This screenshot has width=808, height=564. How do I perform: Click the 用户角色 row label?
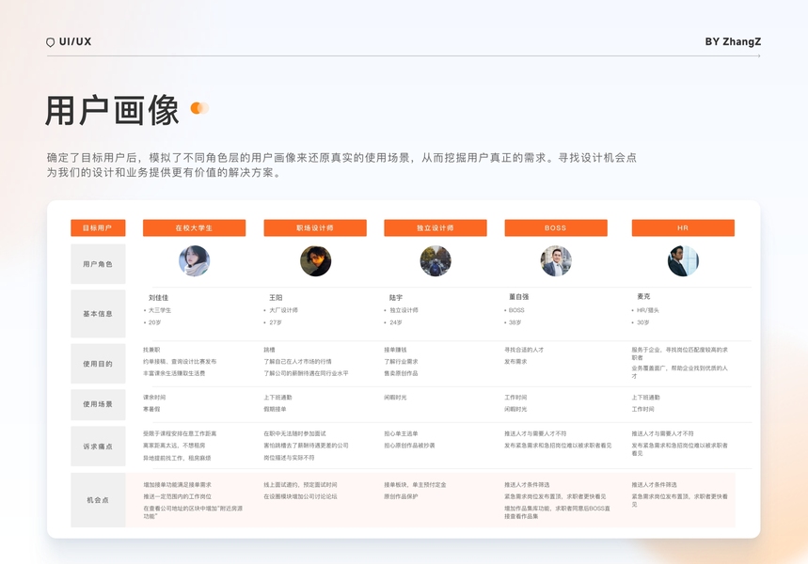(98, 264)
